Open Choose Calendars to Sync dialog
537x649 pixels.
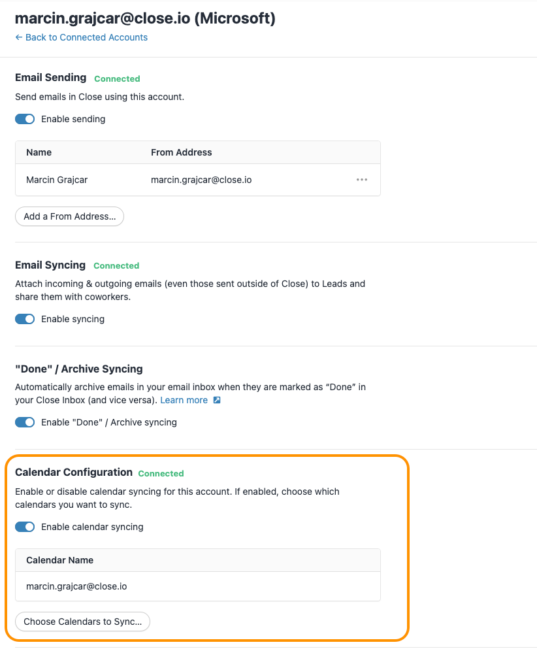(83, 622)
